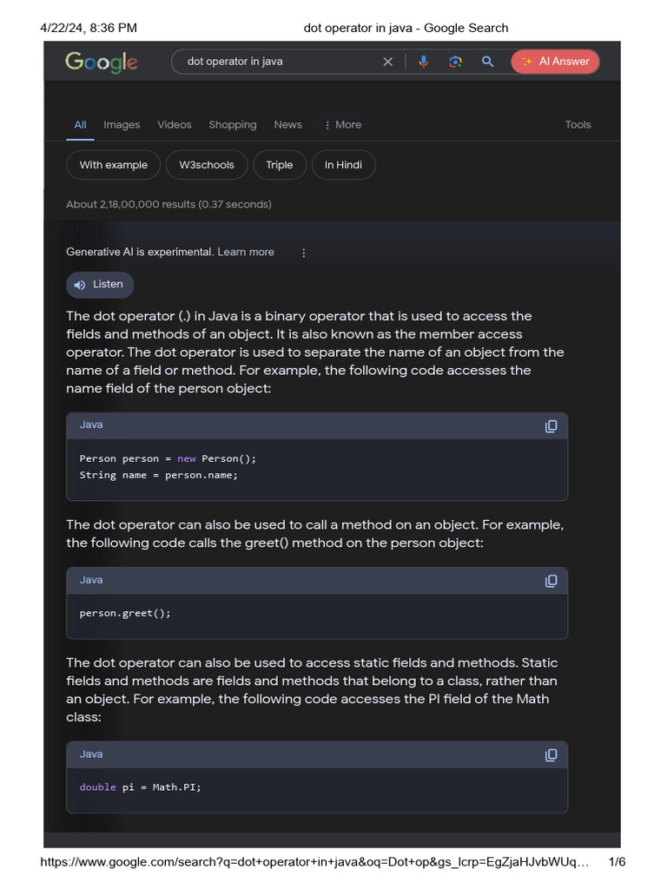Clear the search query with X icon
The height and width of the screenshot is (889, 667).
point(388,62)
